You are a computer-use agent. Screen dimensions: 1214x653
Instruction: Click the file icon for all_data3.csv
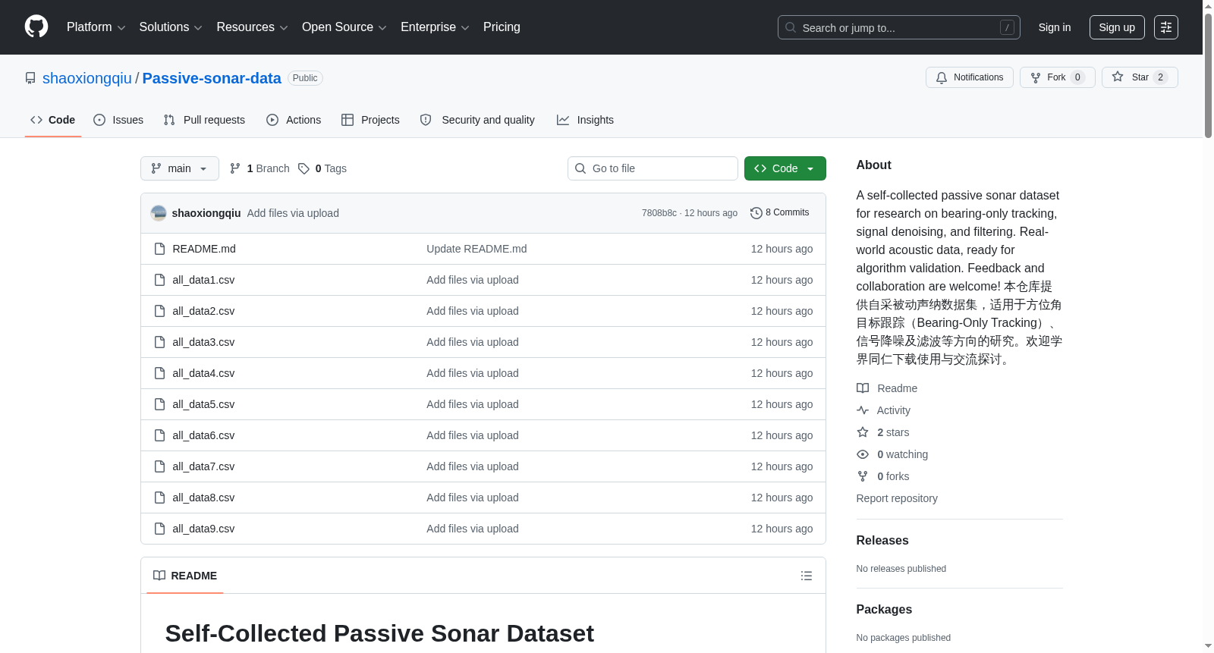pyautogui.click(x=159, y=342)
